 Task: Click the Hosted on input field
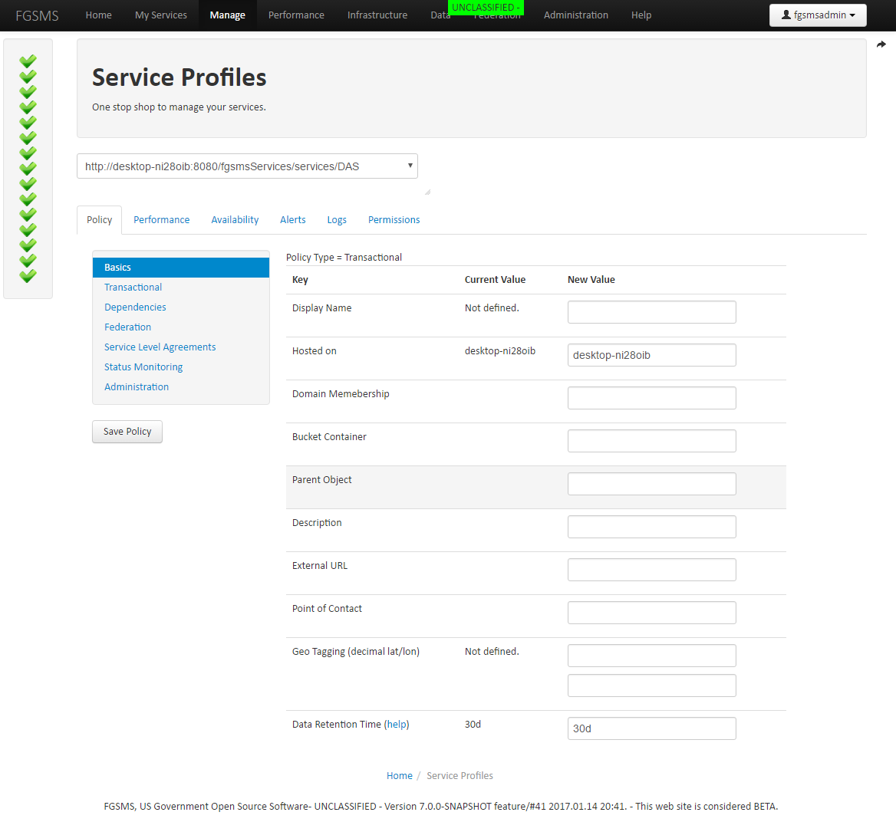[x=652, y=355]
